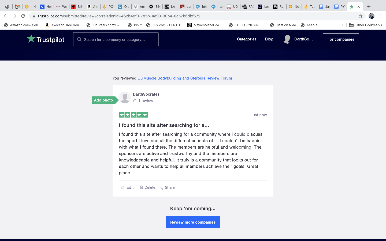The height and width of the screenshot is (241, 386).
Task: Click the browser back arrow
Action: [x=6, y=16]
